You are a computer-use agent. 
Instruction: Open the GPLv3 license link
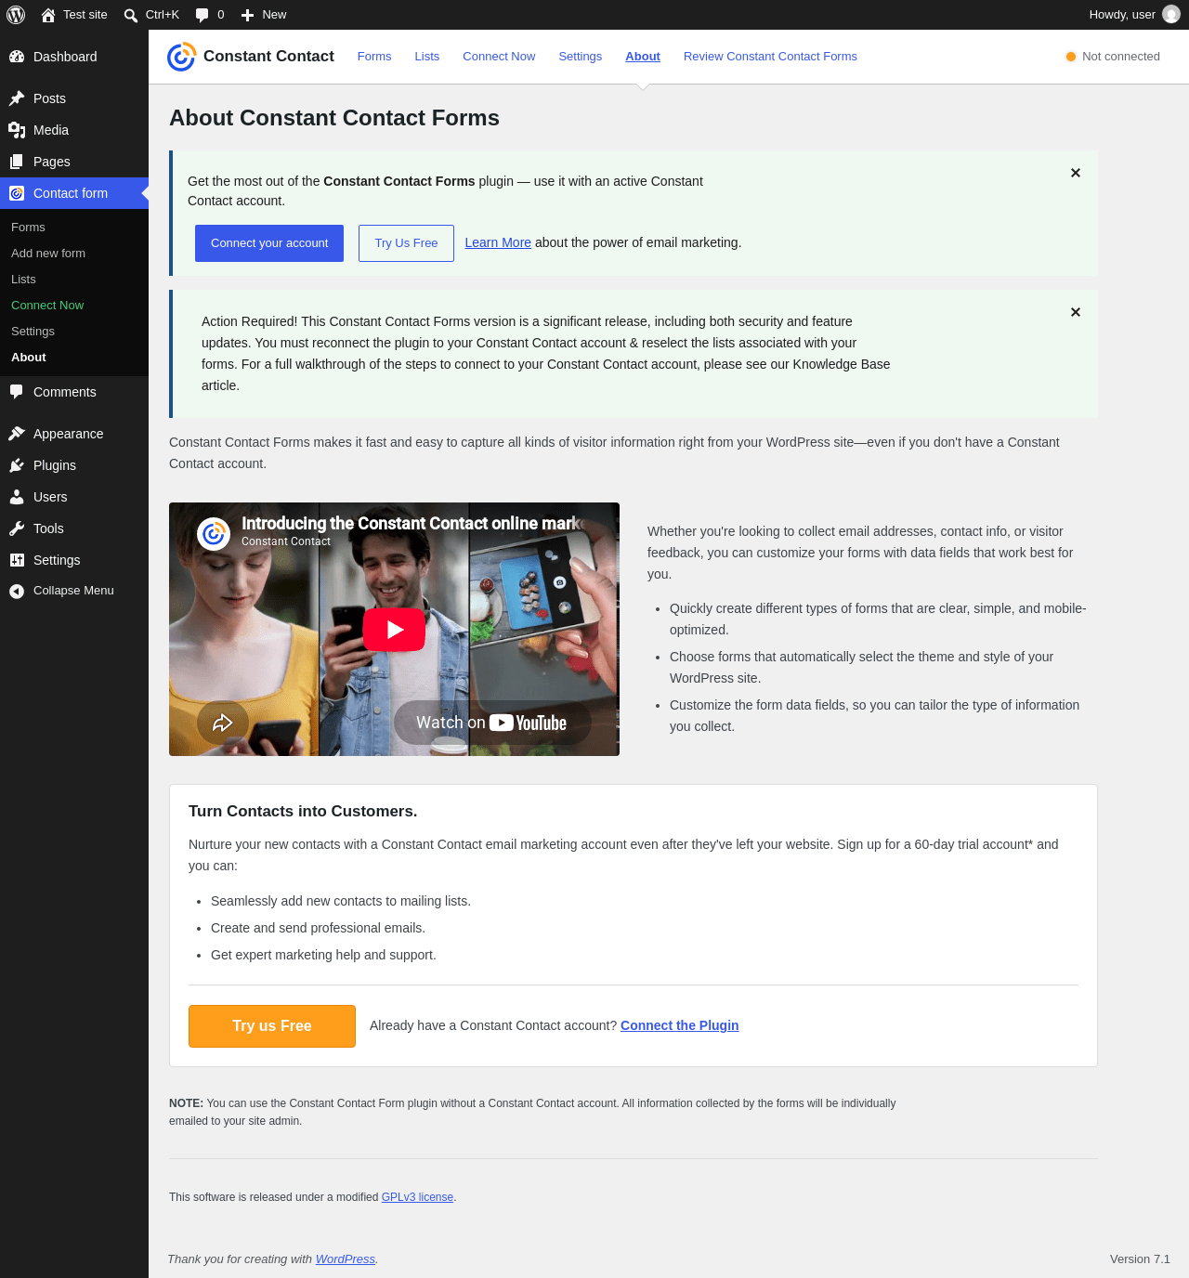coord(417,1197)
